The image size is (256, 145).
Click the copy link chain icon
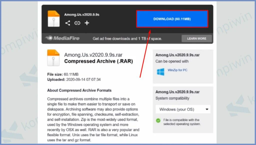(77, 23)
